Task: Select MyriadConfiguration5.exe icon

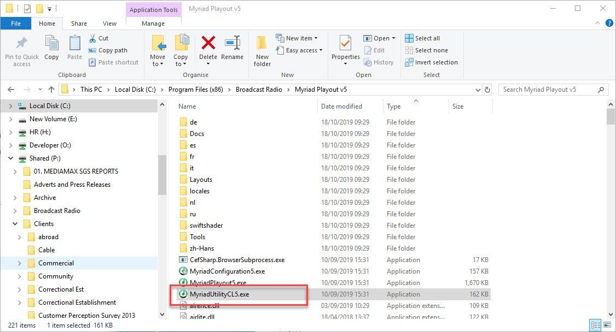Action: (x=183, y=271)
